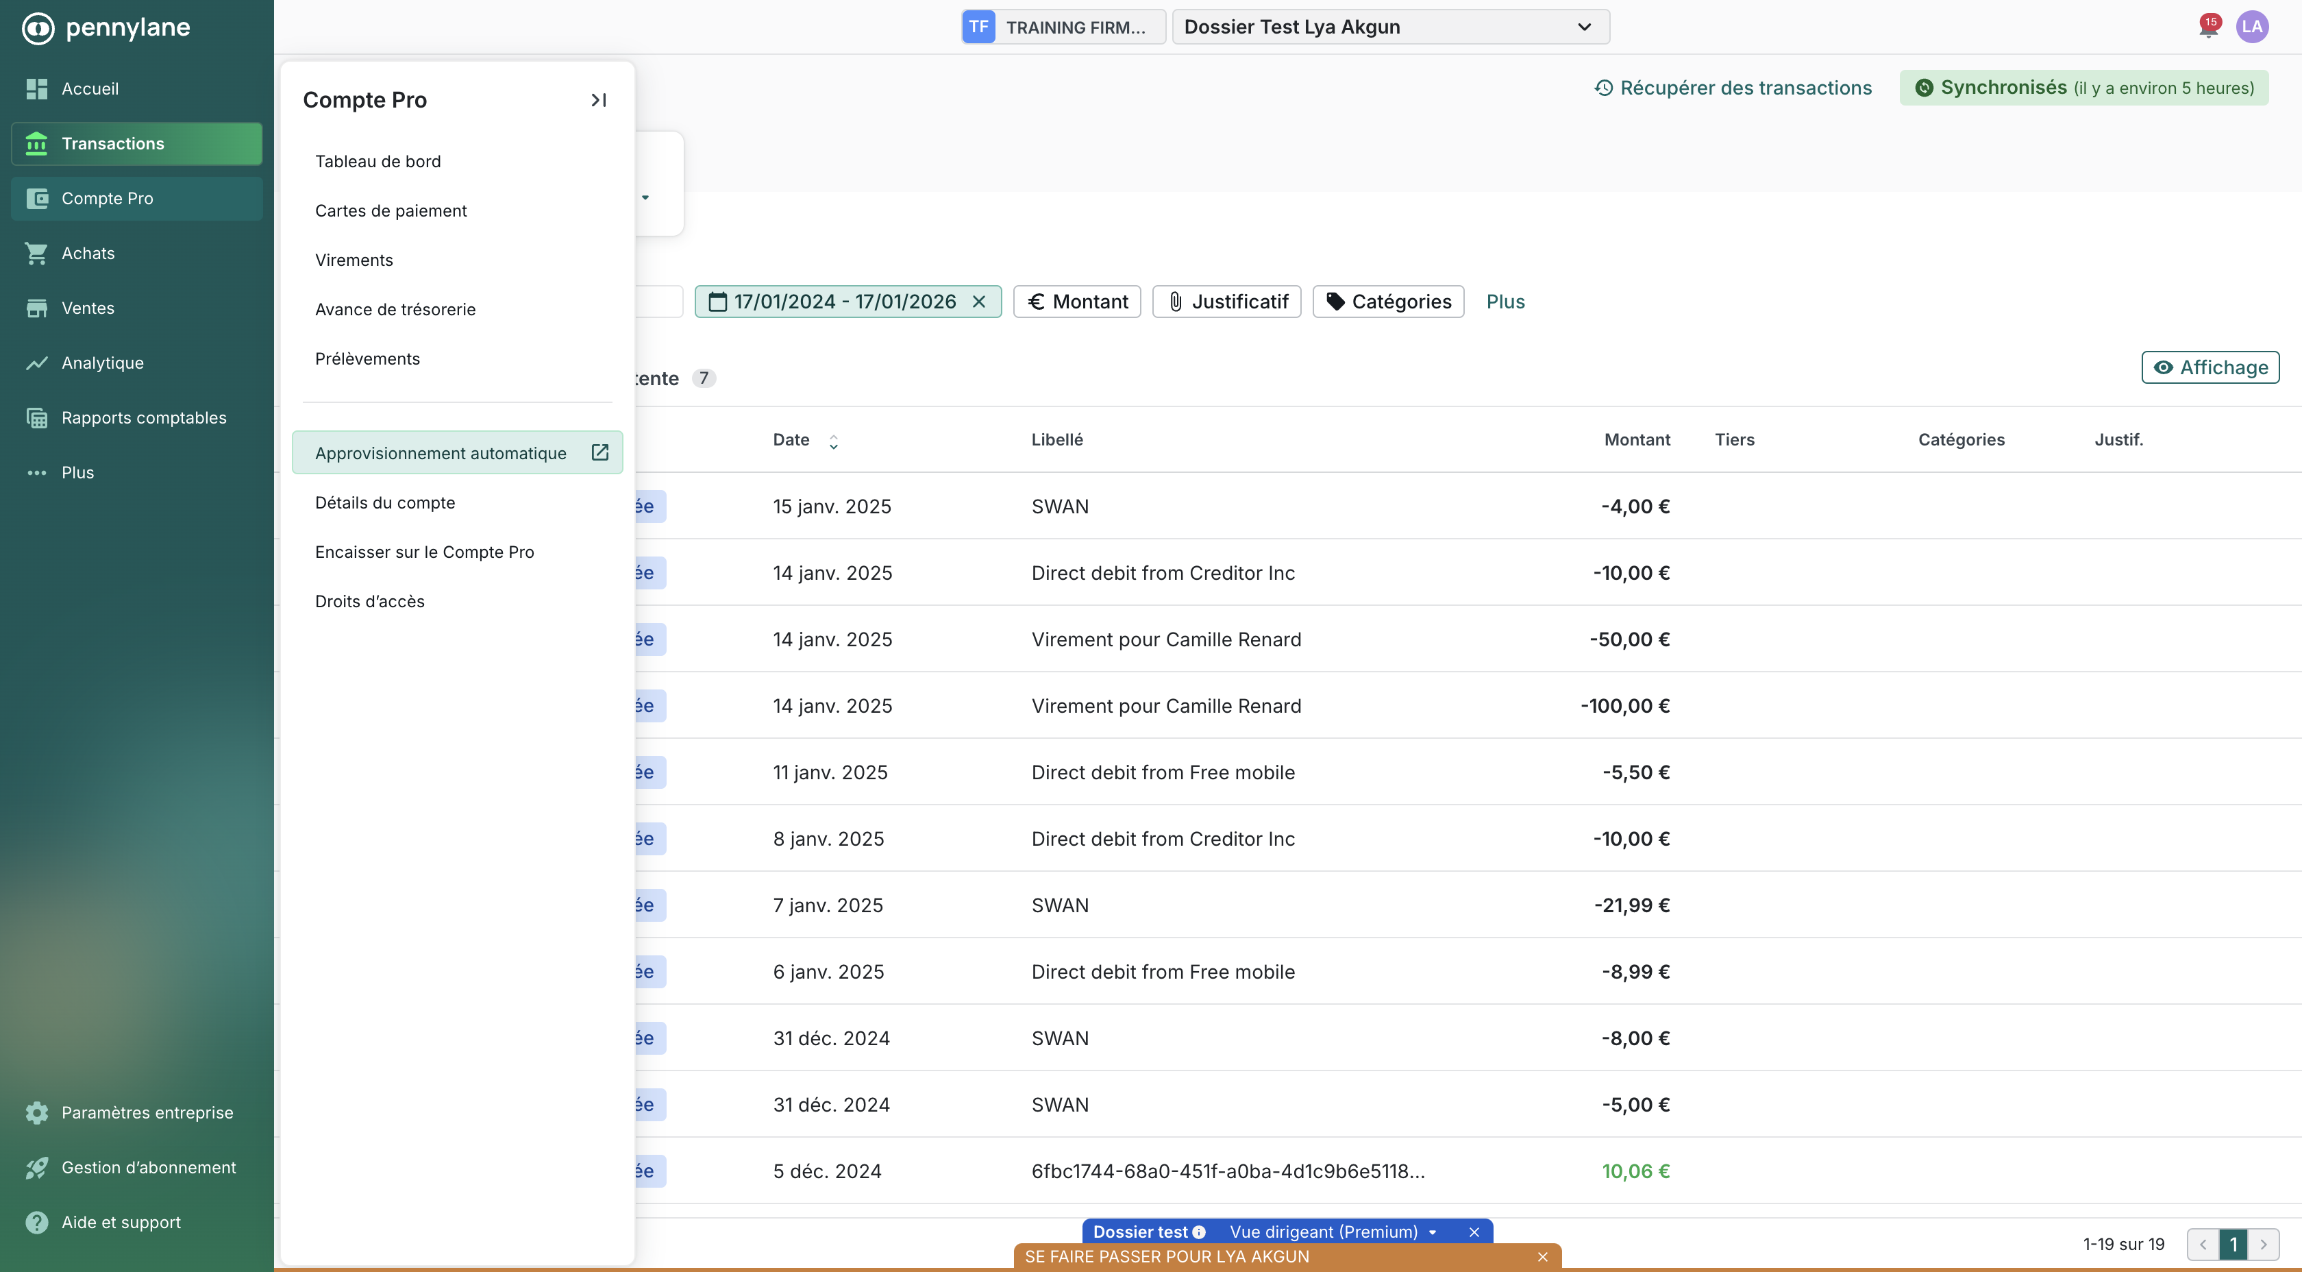
Task: Click the Gestion d'abonnement rocket icon
Action: 36,1167
